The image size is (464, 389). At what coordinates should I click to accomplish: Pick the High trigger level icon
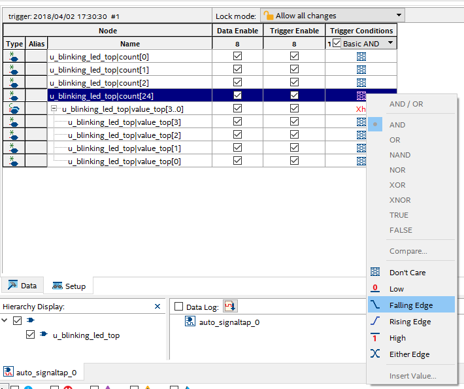375,338
